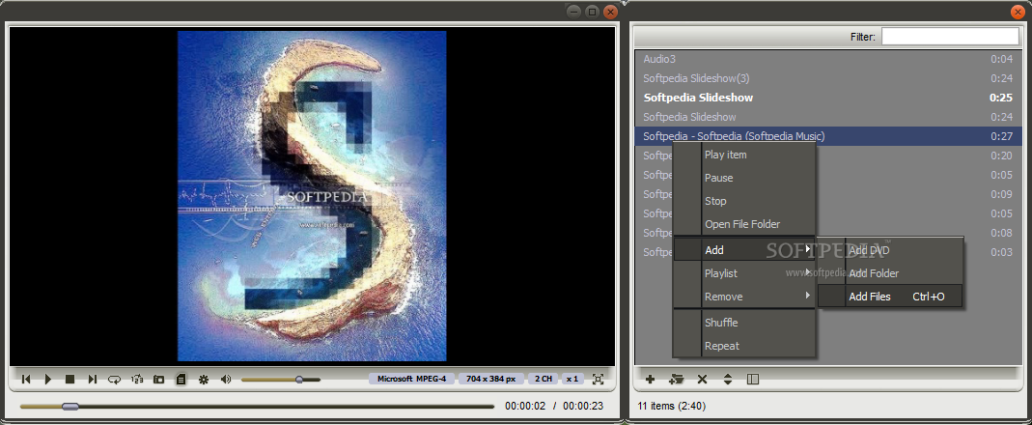
Task: Click the Microsoft MPEG-4 codec badge
Action: (412, 379)
